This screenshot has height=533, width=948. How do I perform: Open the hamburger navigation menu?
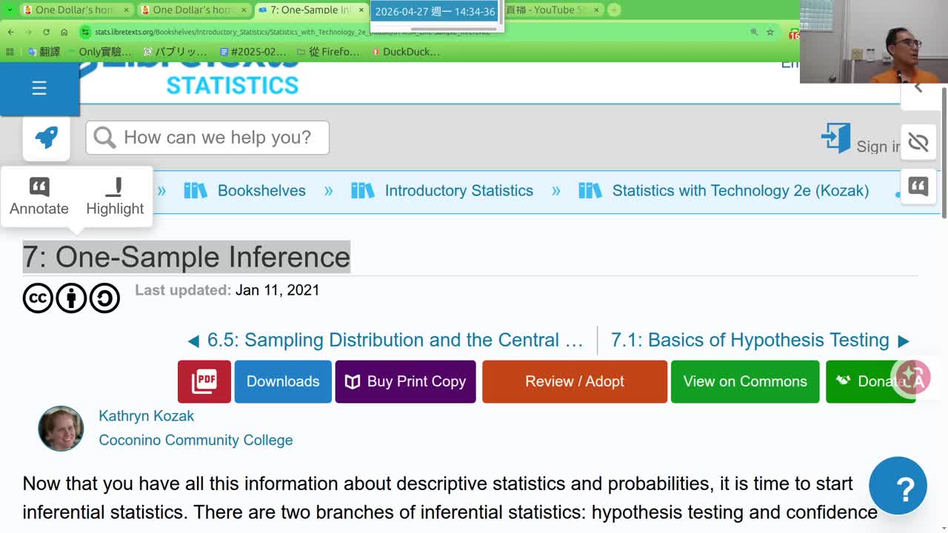(39, 89)
